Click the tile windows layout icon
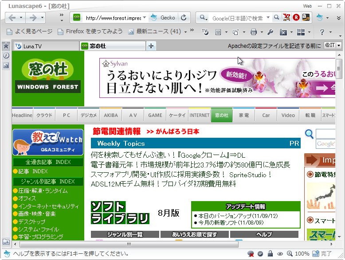 click(301, 32)
